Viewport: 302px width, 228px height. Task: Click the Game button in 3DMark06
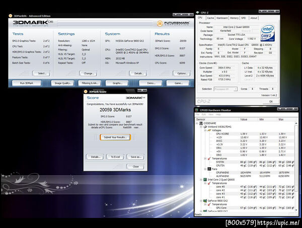click(x=178, y=83)
